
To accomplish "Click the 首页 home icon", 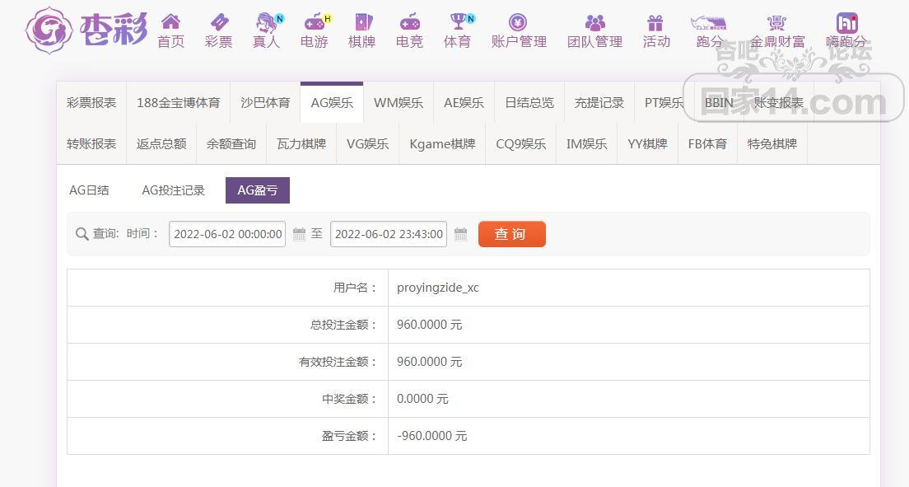I will (170, 22).
